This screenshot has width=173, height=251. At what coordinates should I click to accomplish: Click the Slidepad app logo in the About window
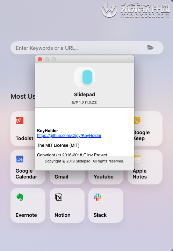[85, 77]
